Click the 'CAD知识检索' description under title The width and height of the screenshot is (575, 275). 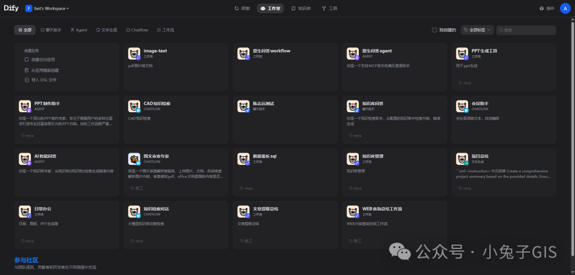139,119
